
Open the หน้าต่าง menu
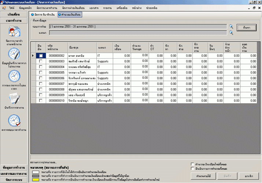click(x=137, y=8)
